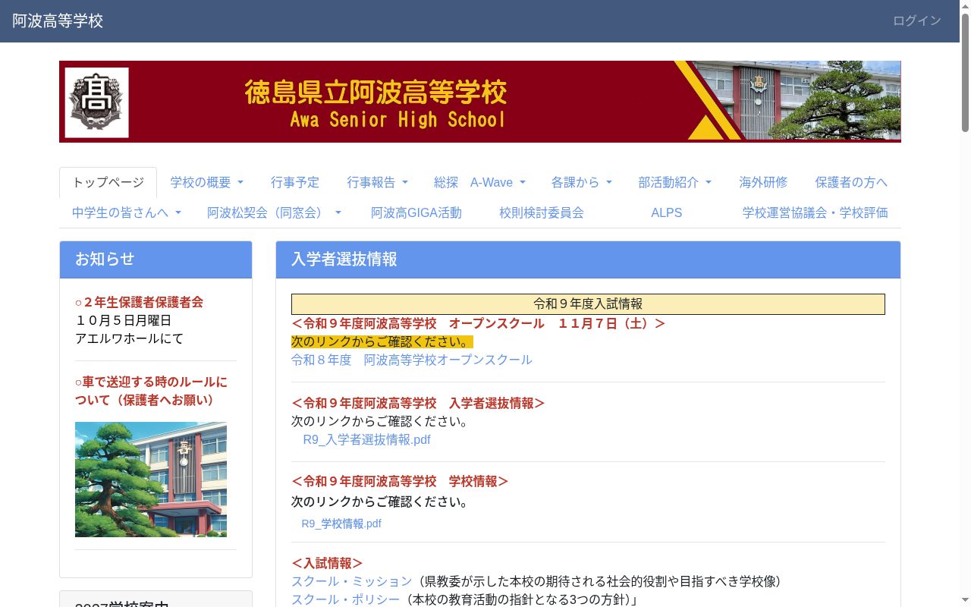Open the 校則検討委員会 menu item
971x607 pixels.
542,212
